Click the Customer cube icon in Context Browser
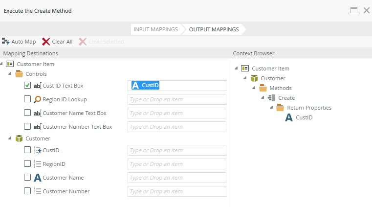This screenshot has width=372, height=207. pyautogui.click(x=254, y=78)
